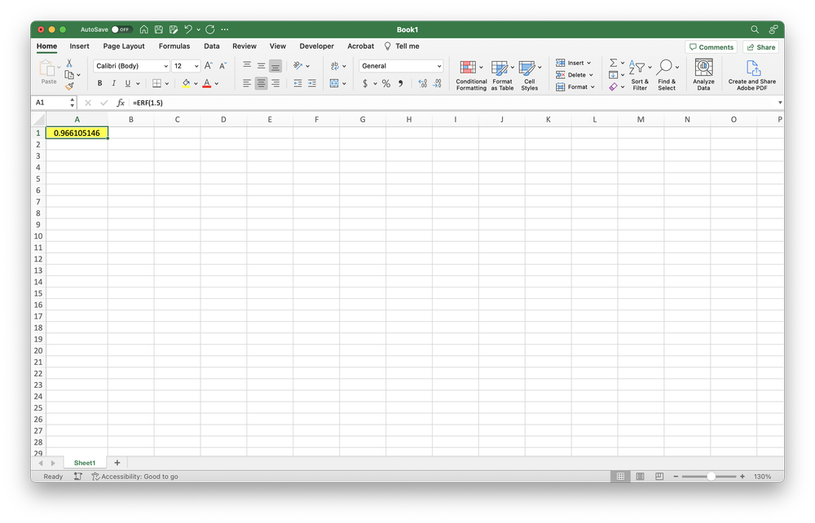Open the Insert ribbon tab
This screenshot has height=523, width=815.
(80, 46)
